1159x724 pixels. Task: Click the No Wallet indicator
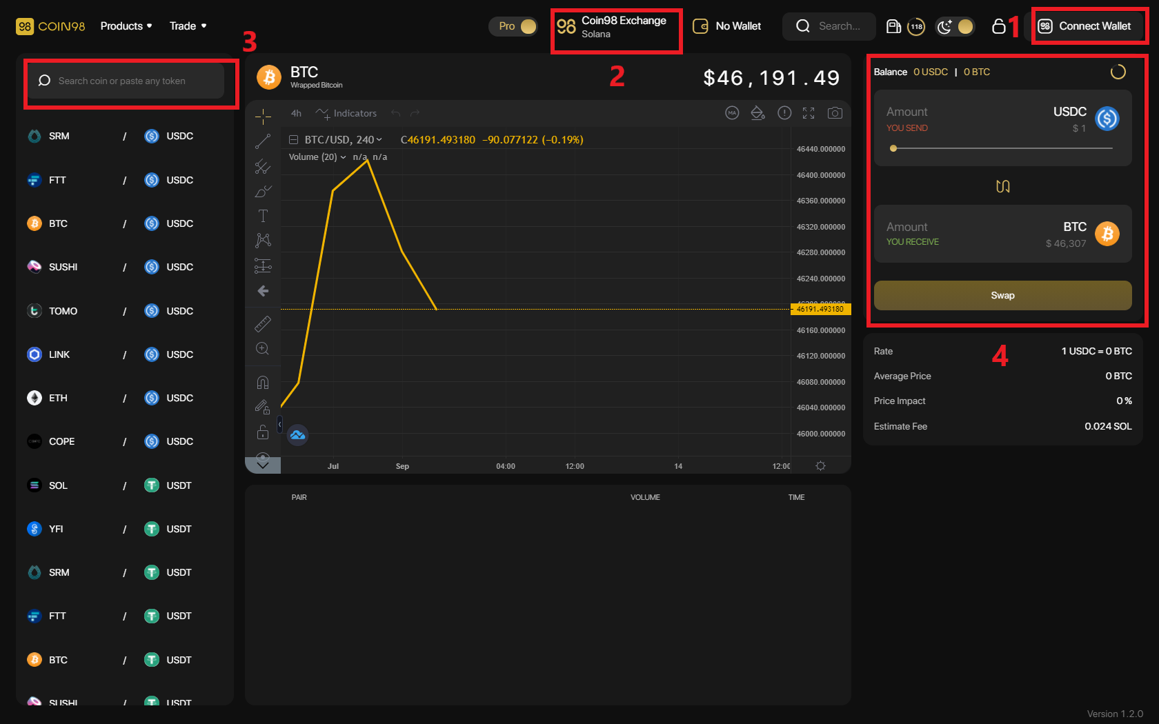click(726, 26)
